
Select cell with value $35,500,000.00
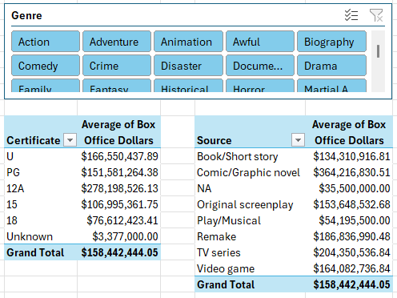(x=349, y=188)
